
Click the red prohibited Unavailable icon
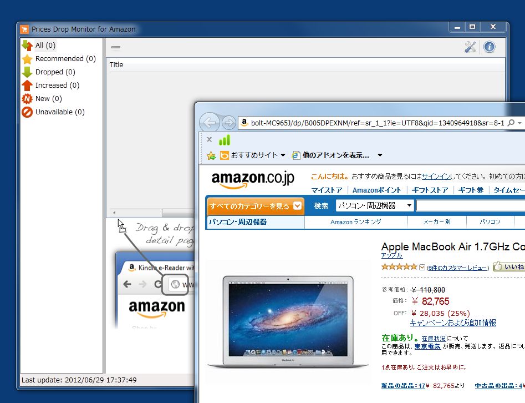coord(27,112)
